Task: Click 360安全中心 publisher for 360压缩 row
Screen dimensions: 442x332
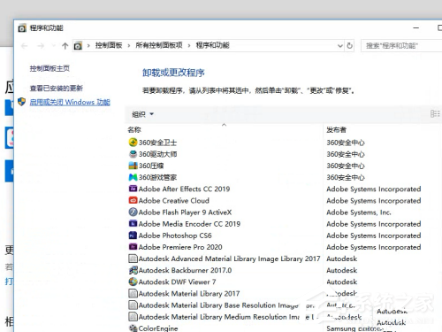Action: point(346,166)
